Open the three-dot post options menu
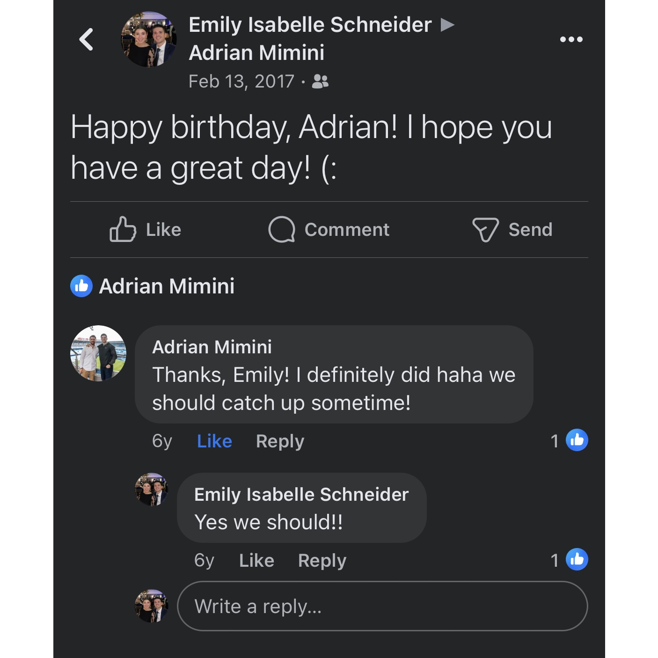Viewport: 658px width, 658px height. point(571,39)
